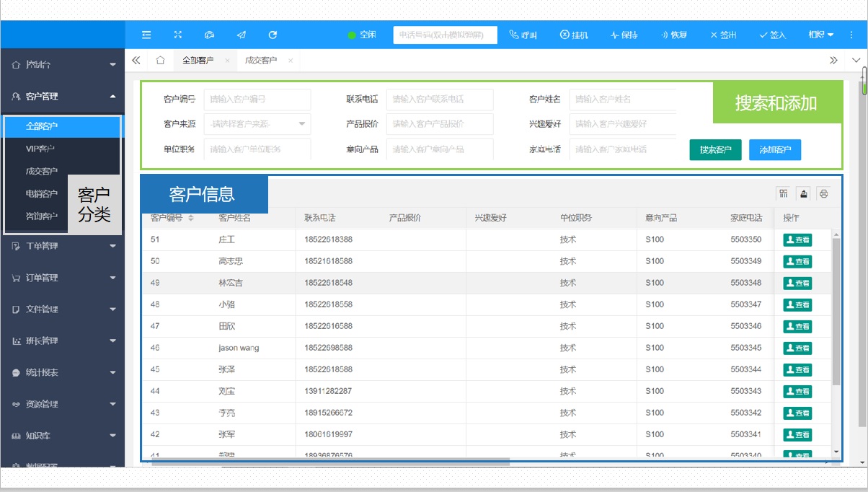Viewport: 868px width, 492px height.
Task: Focus the 兴趣爱好 input field
Action: point(623,124)
